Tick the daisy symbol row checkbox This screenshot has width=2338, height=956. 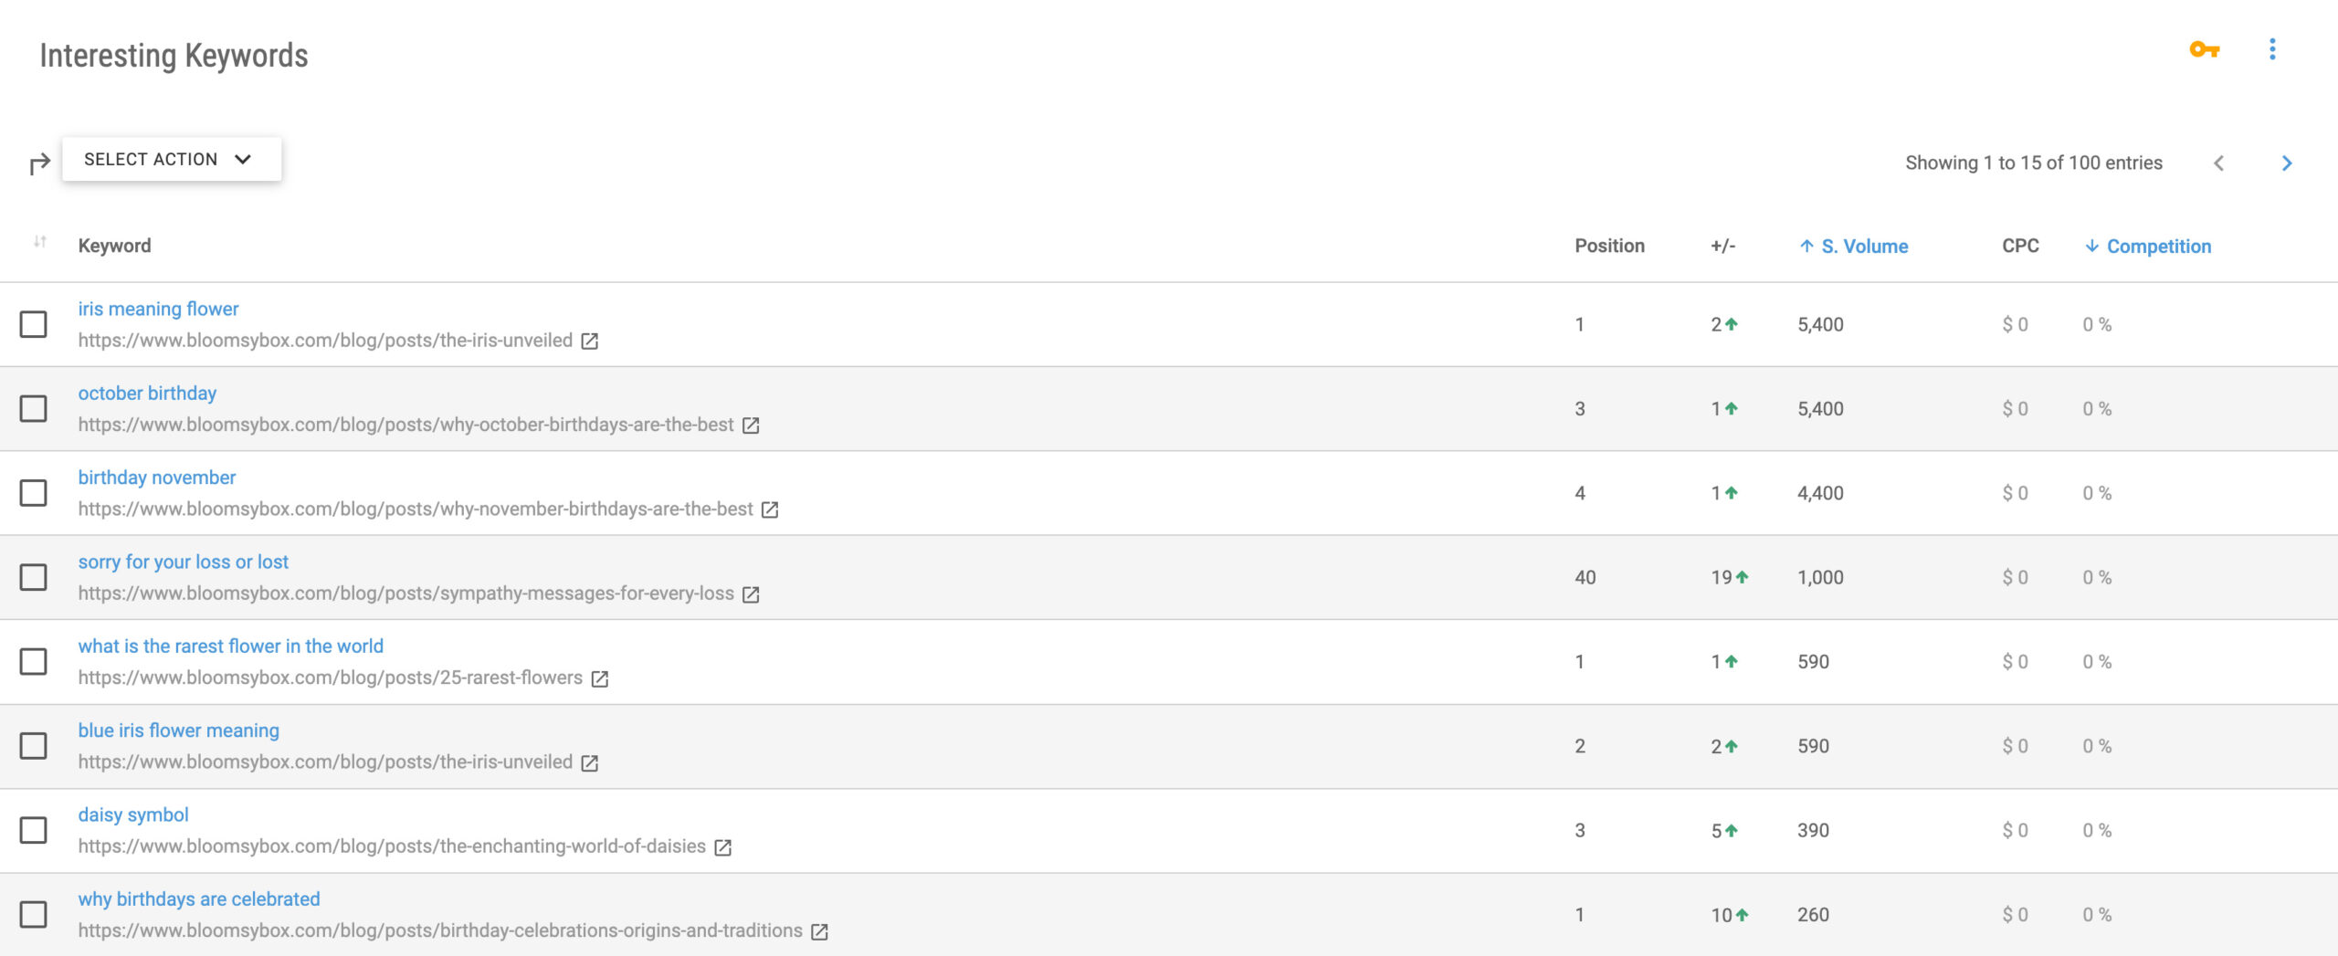34,830
